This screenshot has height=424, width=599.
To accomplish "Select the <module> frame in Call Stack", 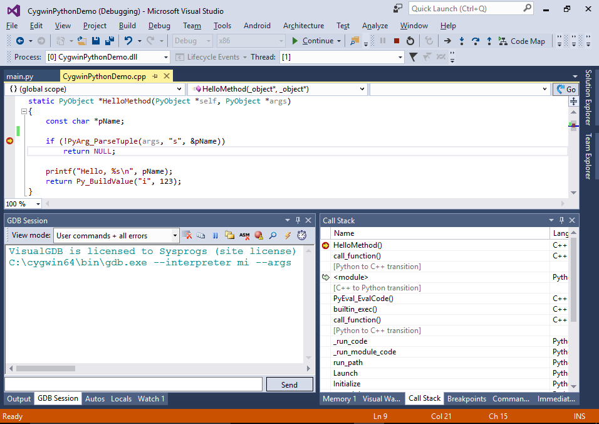I will 444,277.
